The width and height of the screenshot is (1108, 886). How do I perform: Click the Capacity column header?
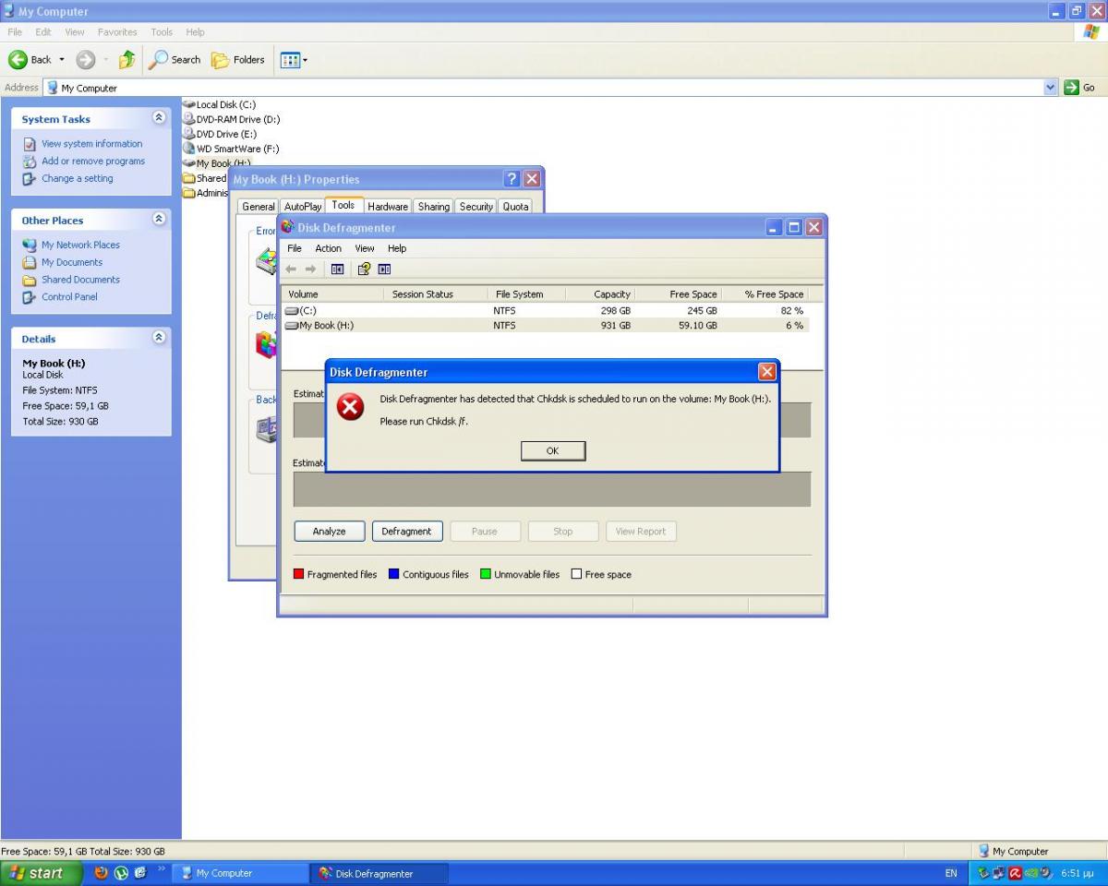599,294
